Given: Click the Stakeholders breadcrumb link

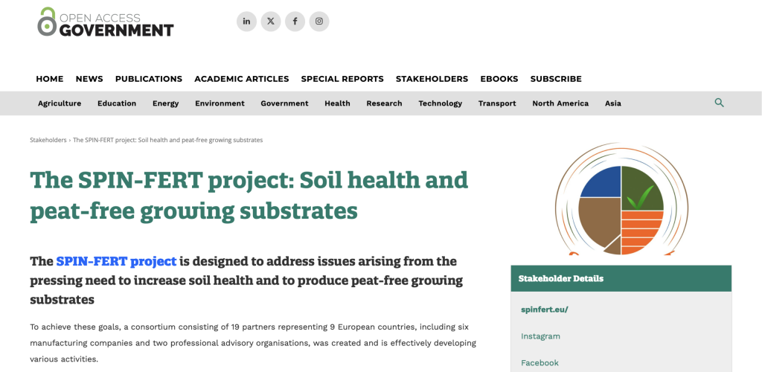Looking at the screenshot, I should click(x=48, y=140).
